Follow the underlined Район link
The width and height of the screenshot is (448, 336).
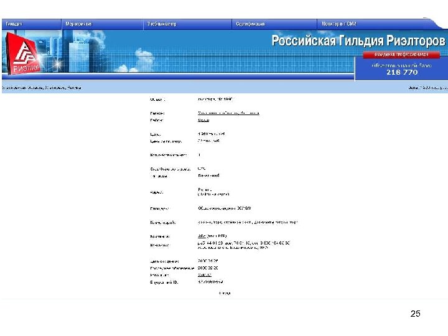(x=203, y=120)
